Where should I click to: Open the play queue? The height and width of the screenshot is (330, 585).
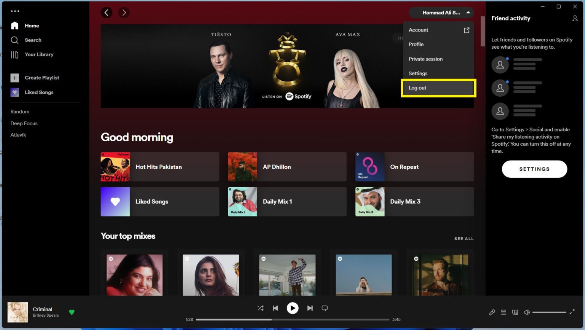[503, 312]
